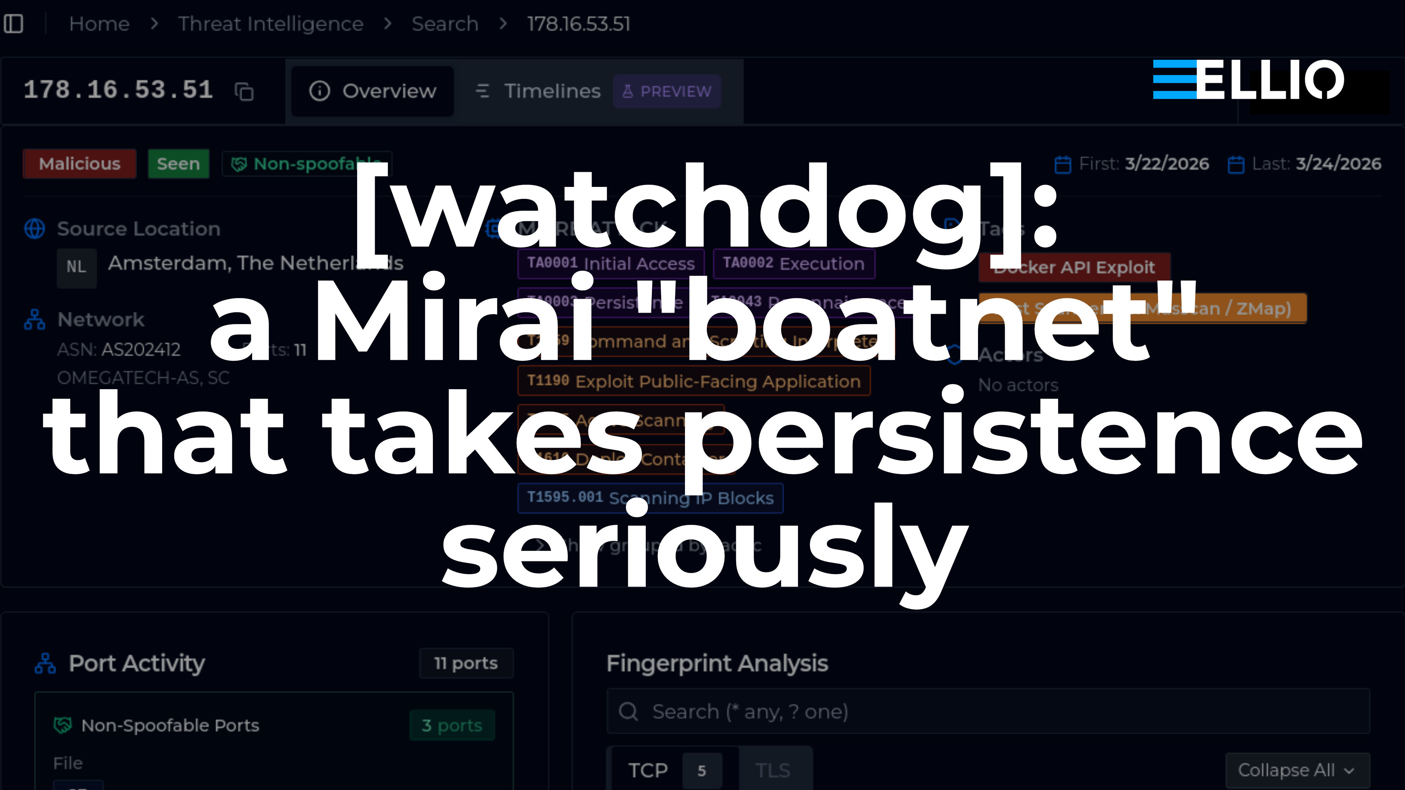Image resolution: width=1405 pixels, height=790 pixels.
Task: Click the Non-spoofable shield badge
Action: (307, 163)
